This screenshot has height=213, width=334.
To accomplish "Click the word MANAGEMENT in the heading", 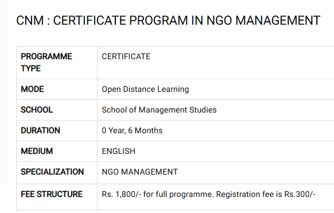I will coord(278,21).
